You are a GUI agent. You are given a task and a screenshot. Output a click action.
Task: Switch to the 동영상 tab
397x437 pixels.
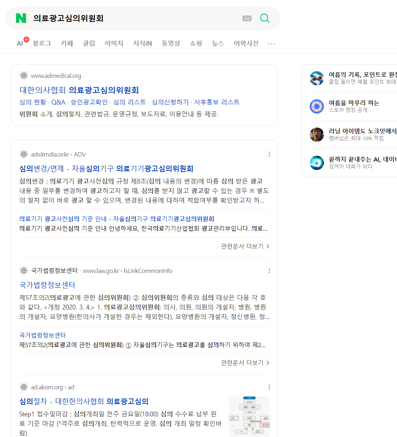pos(171,43)
